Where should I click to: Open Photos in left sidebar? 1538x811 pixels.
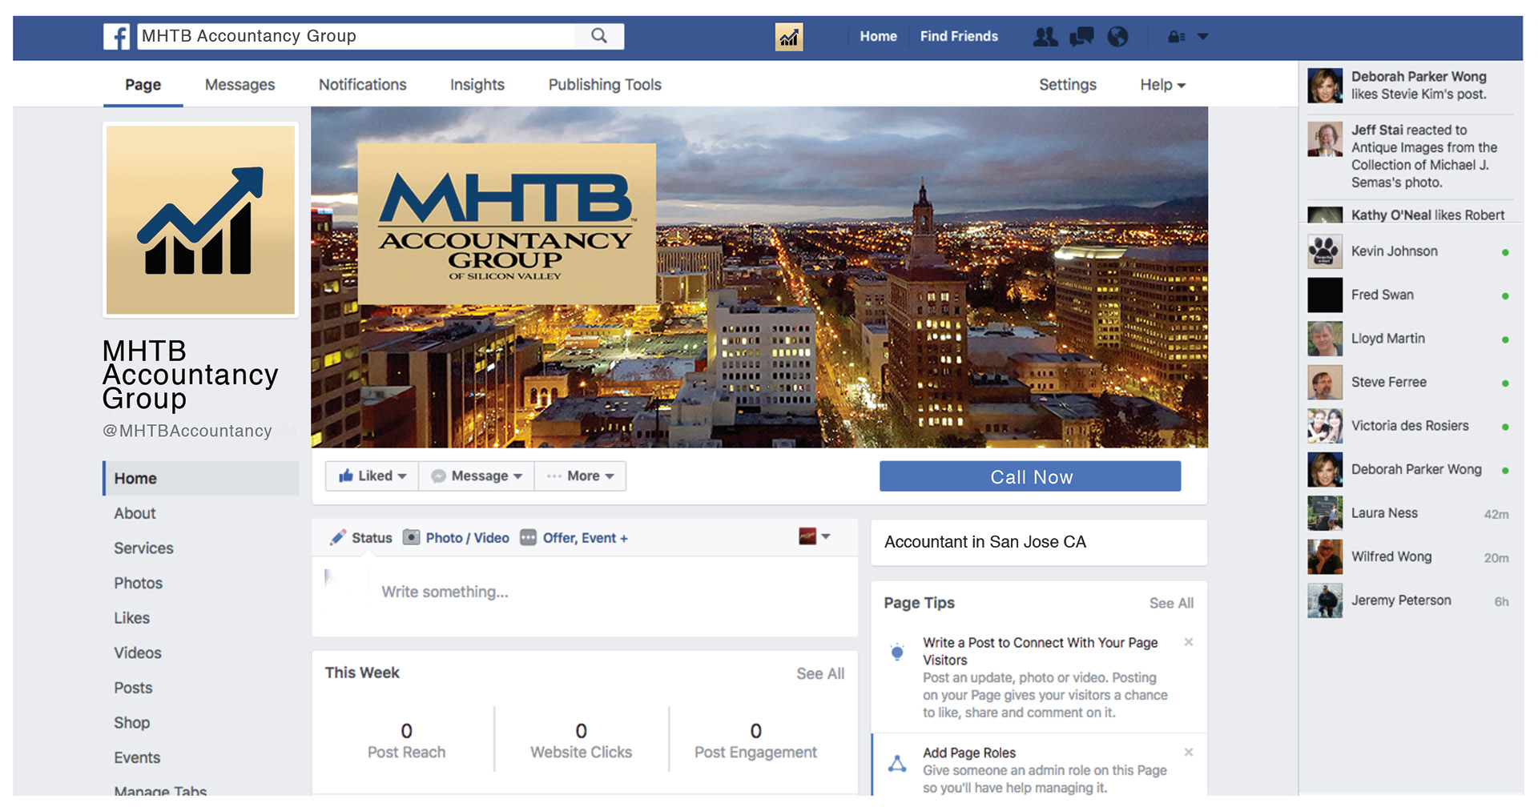(x=138, y=584)
